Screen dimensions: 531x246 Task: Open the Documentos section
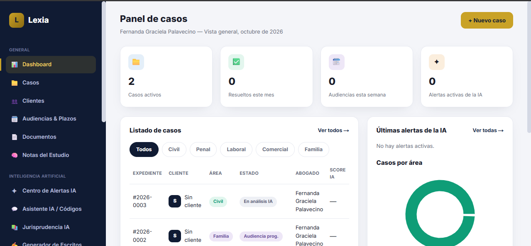coord(51,137)
